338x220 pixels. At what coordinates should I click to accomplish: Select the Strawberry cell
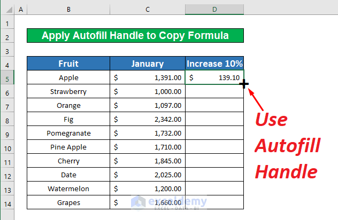coord(68,91)
